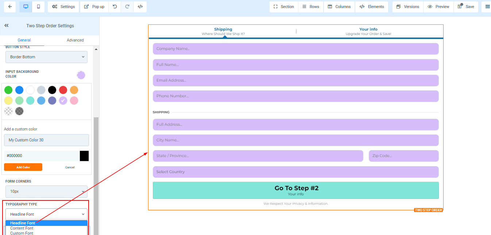
Task: Click the Save button in toolbar
Action: (x=466, y=7)
